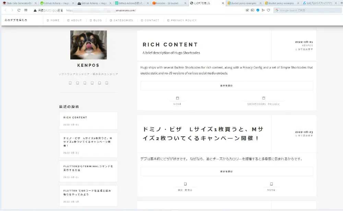The height and width of the screenshot is (211, 343).
Task: Click the send arrow icon in address bar
Action: [263, 10]
